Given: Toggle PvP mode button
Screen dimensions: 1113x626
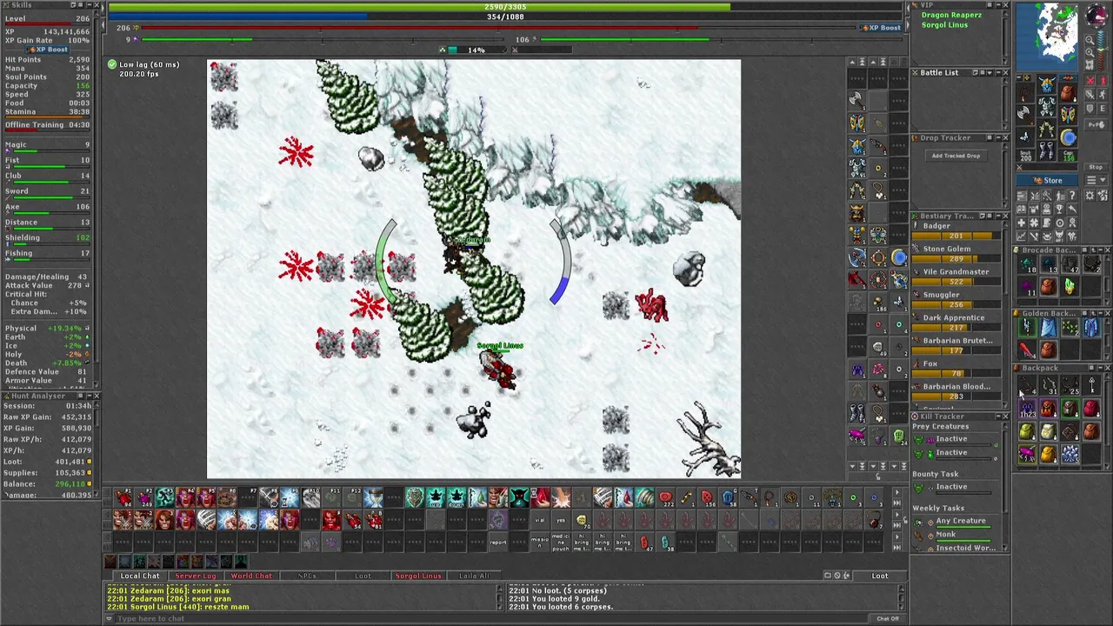Looking at the screenshot, I should point(1096,124).
